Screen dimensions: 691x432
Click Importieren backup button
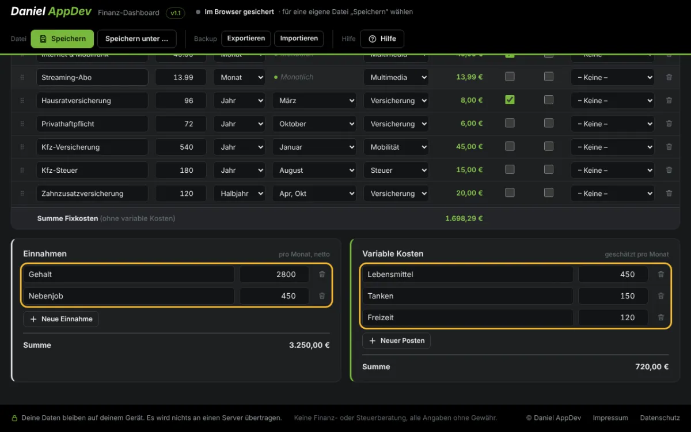[x=299, y=39]
